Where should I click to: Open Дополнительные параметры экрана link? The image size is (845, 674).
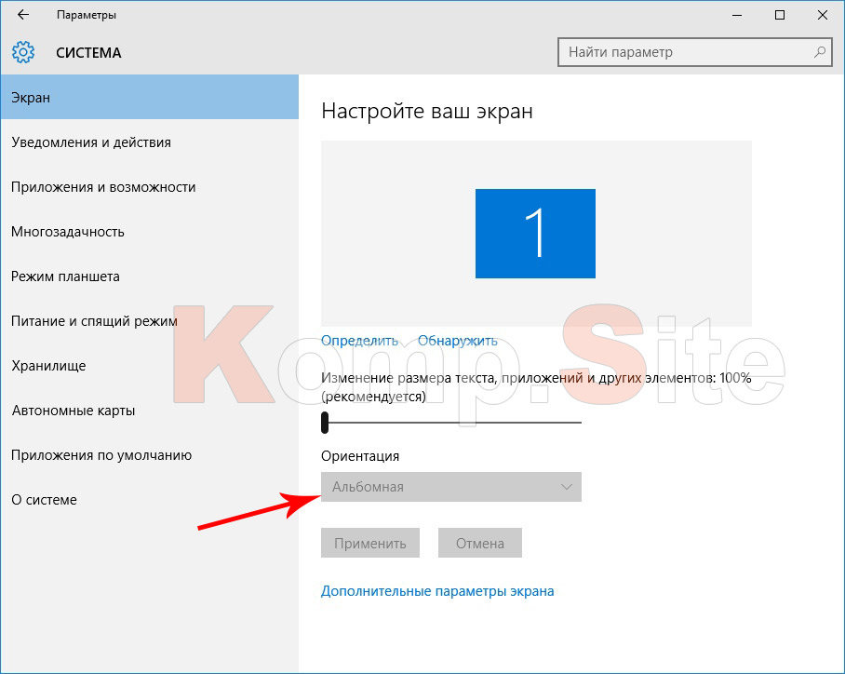click(437, 591)
